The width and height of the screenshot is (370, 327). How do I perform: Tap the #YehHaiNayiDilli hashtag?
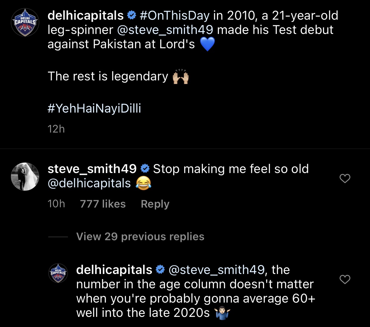coord(94,108)
